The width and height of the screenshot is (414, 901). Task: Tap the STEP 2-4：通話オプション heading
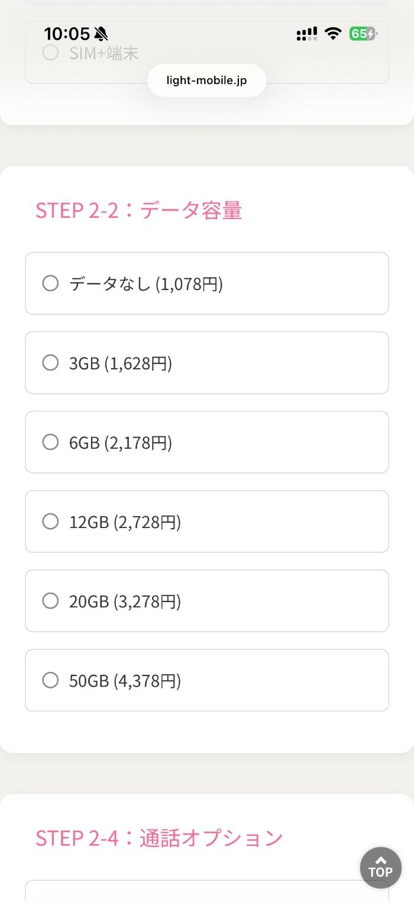tap(159, 838)
